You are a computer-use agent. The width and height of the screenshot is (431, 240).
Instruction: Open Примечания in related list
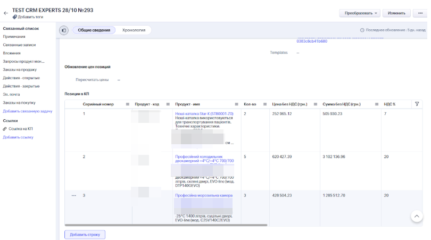(x=14, y=37)
